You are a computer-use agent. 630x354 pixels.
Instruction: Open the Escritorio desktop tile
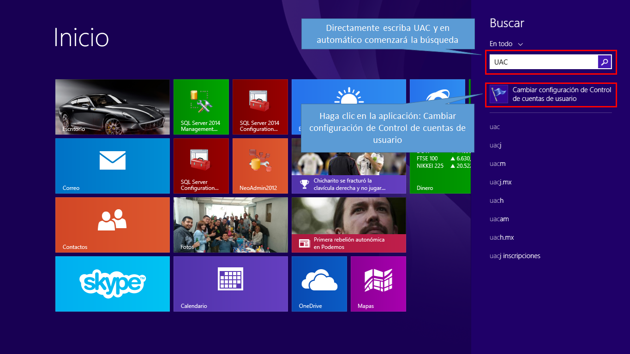point(113,107)
